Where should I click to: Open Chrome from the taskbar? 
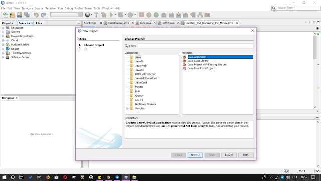click(x=108, y=177)
